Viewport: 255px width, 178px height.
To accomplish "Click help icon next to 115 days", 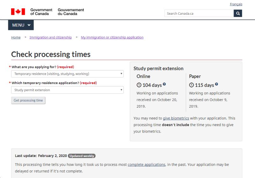I will (x=216, y=84).
